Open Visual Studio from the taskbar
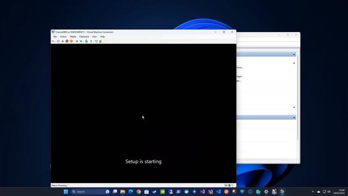The height and width of the screenshot is (196, 348). click(202, 192)
